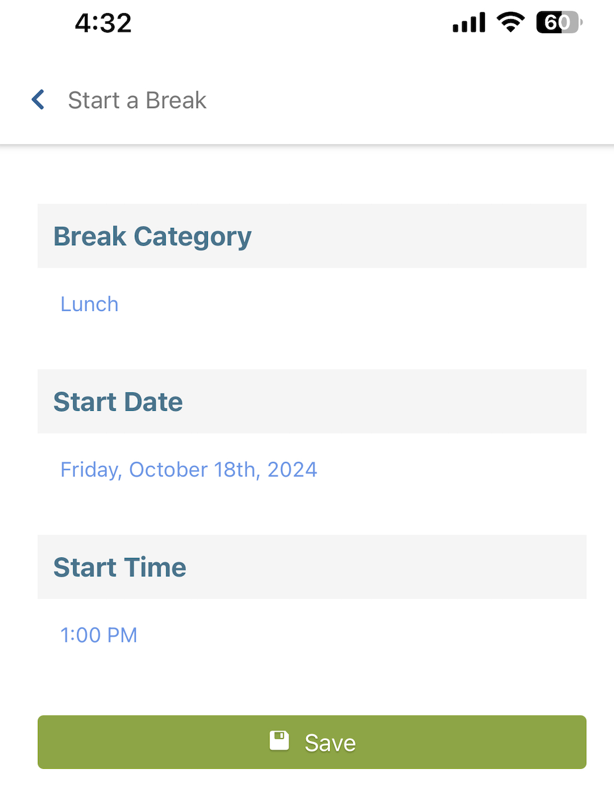Save the break with green button
The height and width of the screenshot is (786, 614).
[312, 742]
